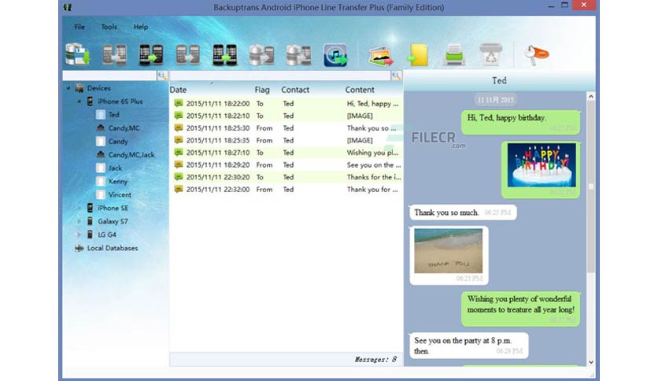Click the iPhone 6S Plus device icon
Image resolution: width=658 pixels, height=381 pixels.
point(90,101)
